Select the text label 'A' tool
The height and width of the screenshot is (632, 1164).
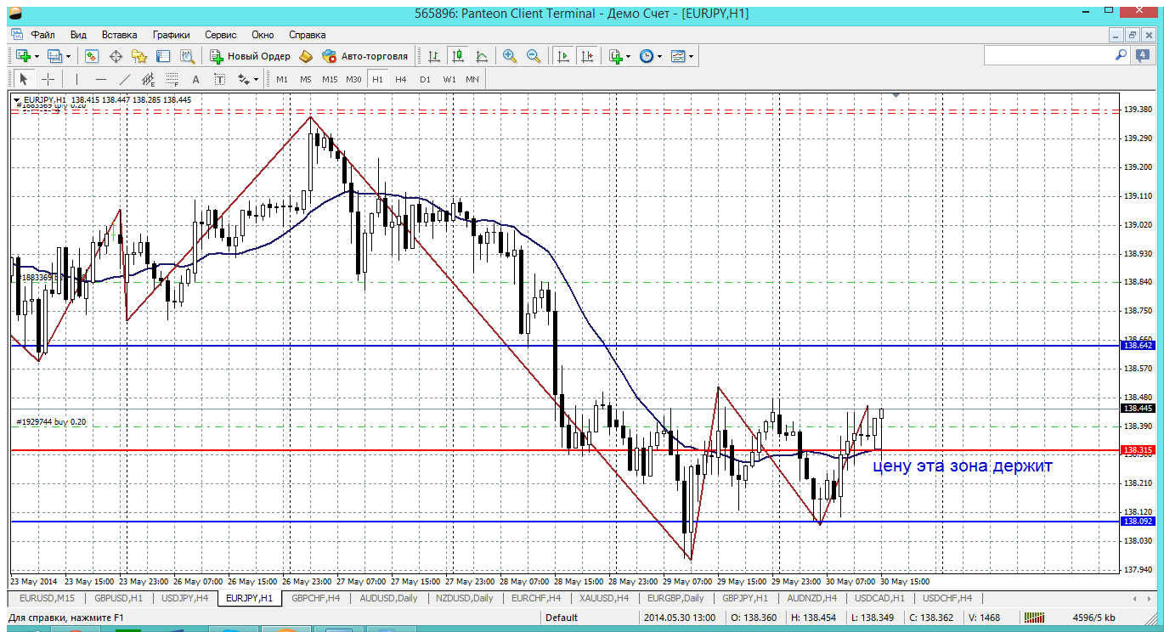coord(195,79)
